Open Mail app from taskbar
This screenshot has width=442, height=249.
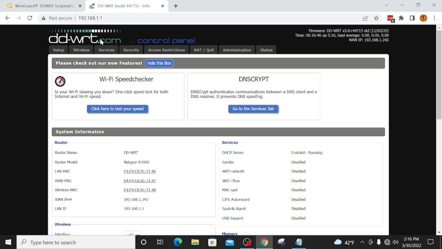click(x=230, y=243)
